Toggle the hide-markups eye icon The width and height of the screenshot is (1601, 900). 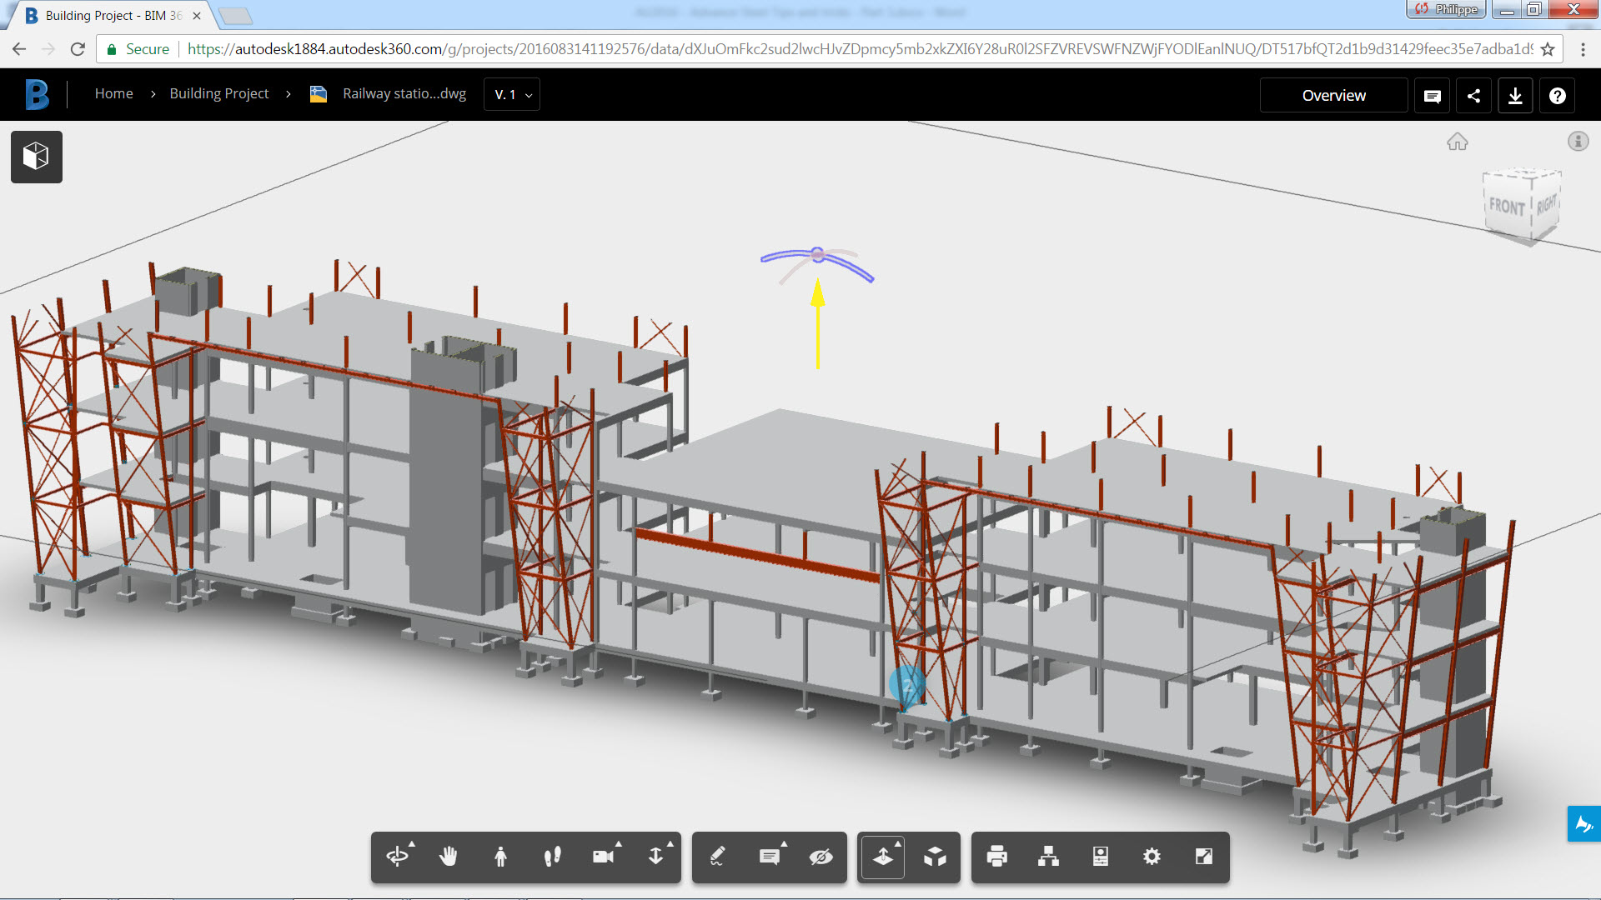click(x=821, y=857)
